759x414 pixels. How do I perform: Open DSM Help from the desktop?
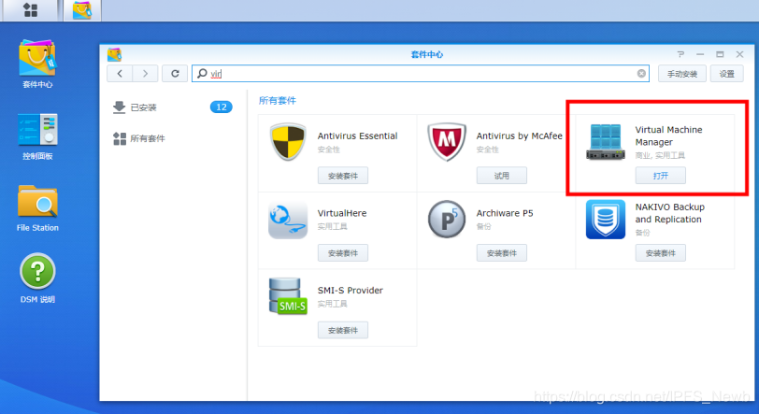(37, 278)
